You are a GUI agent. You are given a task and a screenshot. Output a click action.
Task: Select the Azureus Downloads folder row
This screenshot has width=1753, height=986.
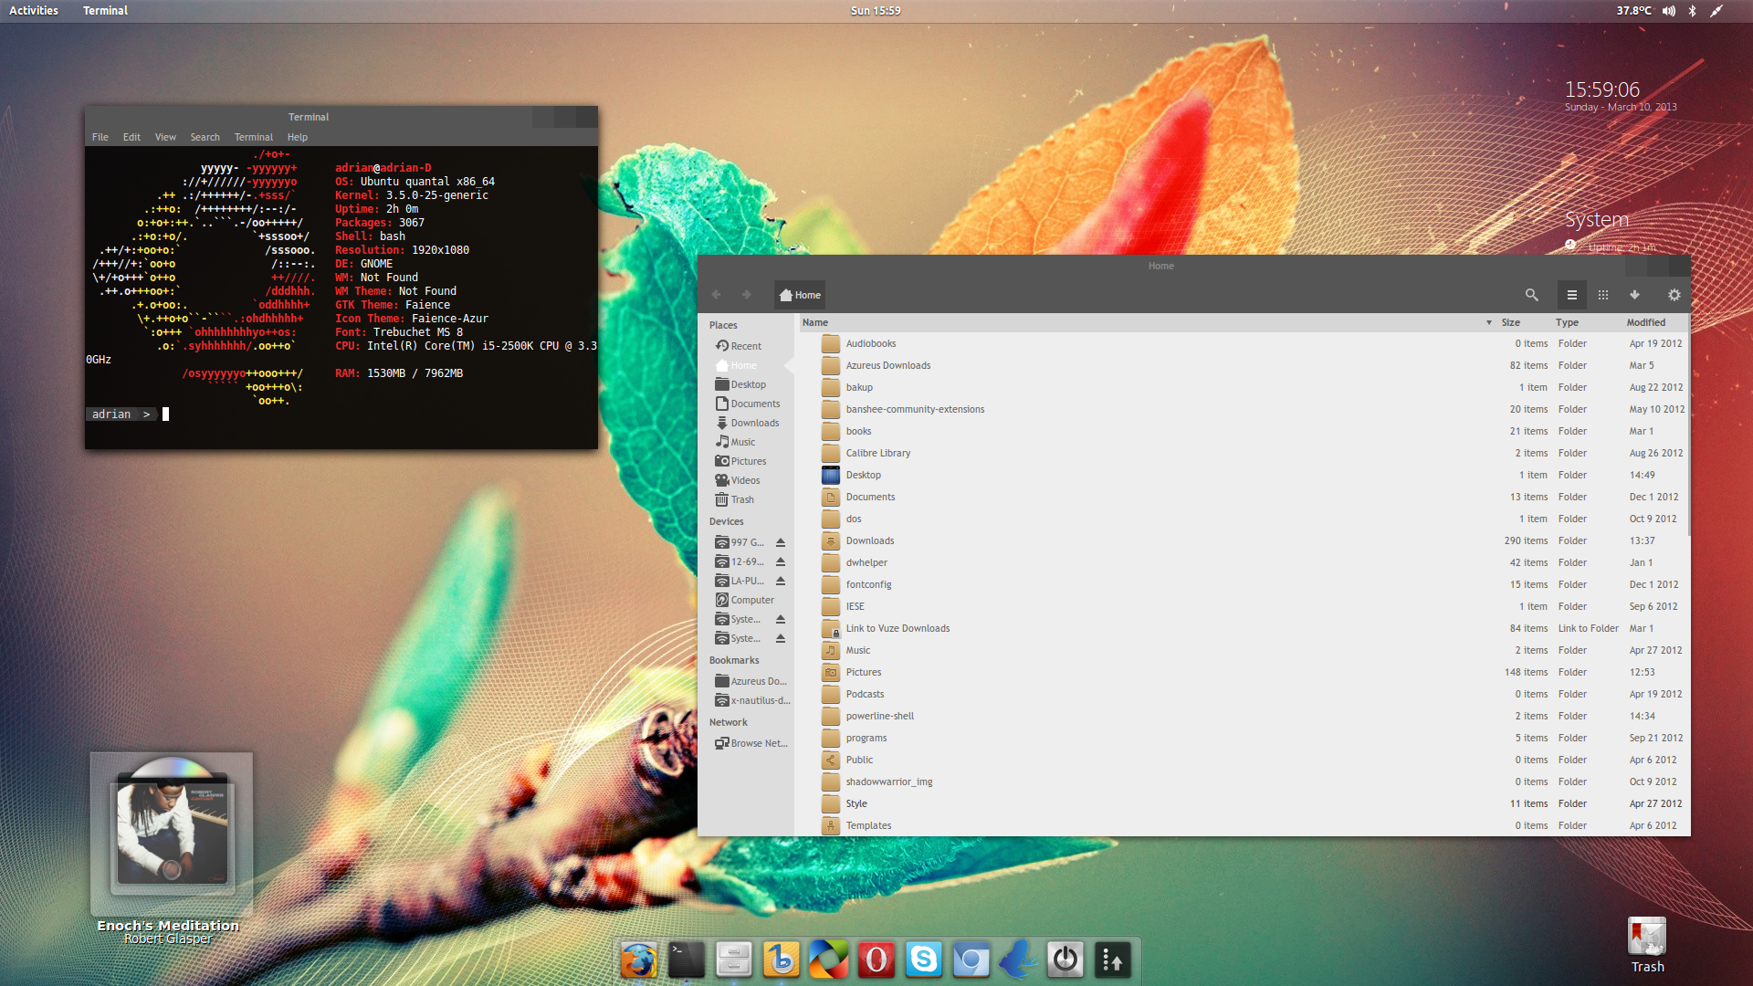pos(1244,365)
